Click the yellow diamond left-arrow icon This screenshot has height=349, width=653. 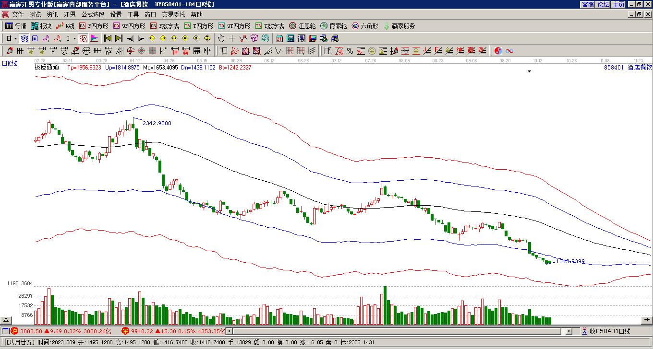pyautogui.click(x=152, y=38)
